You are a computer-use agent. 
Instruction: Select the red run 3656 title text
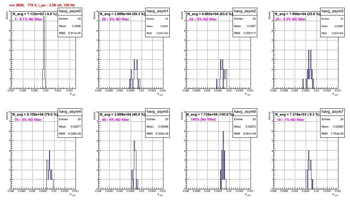click(42, 5)
